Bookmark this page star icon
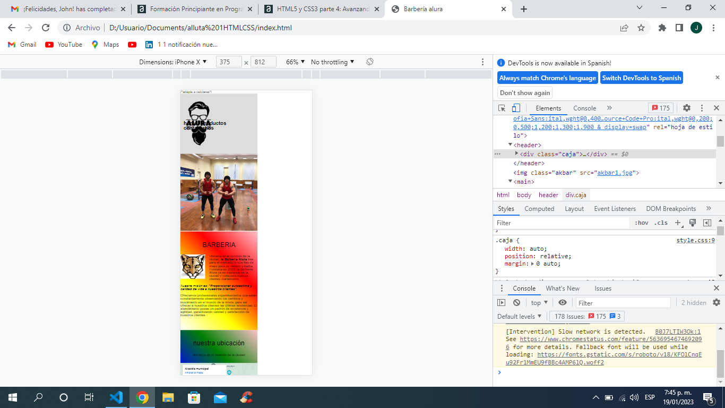The height and width of the screenshot is (408, 725). click(641, 28)
